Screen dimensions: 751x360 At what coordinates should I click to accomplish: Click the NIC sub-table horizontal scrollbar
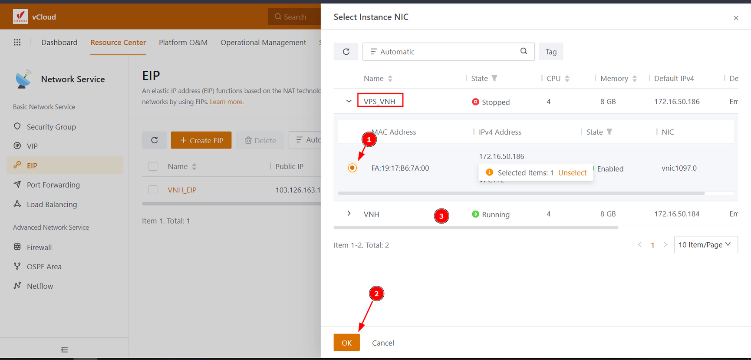tap(521, 193)
